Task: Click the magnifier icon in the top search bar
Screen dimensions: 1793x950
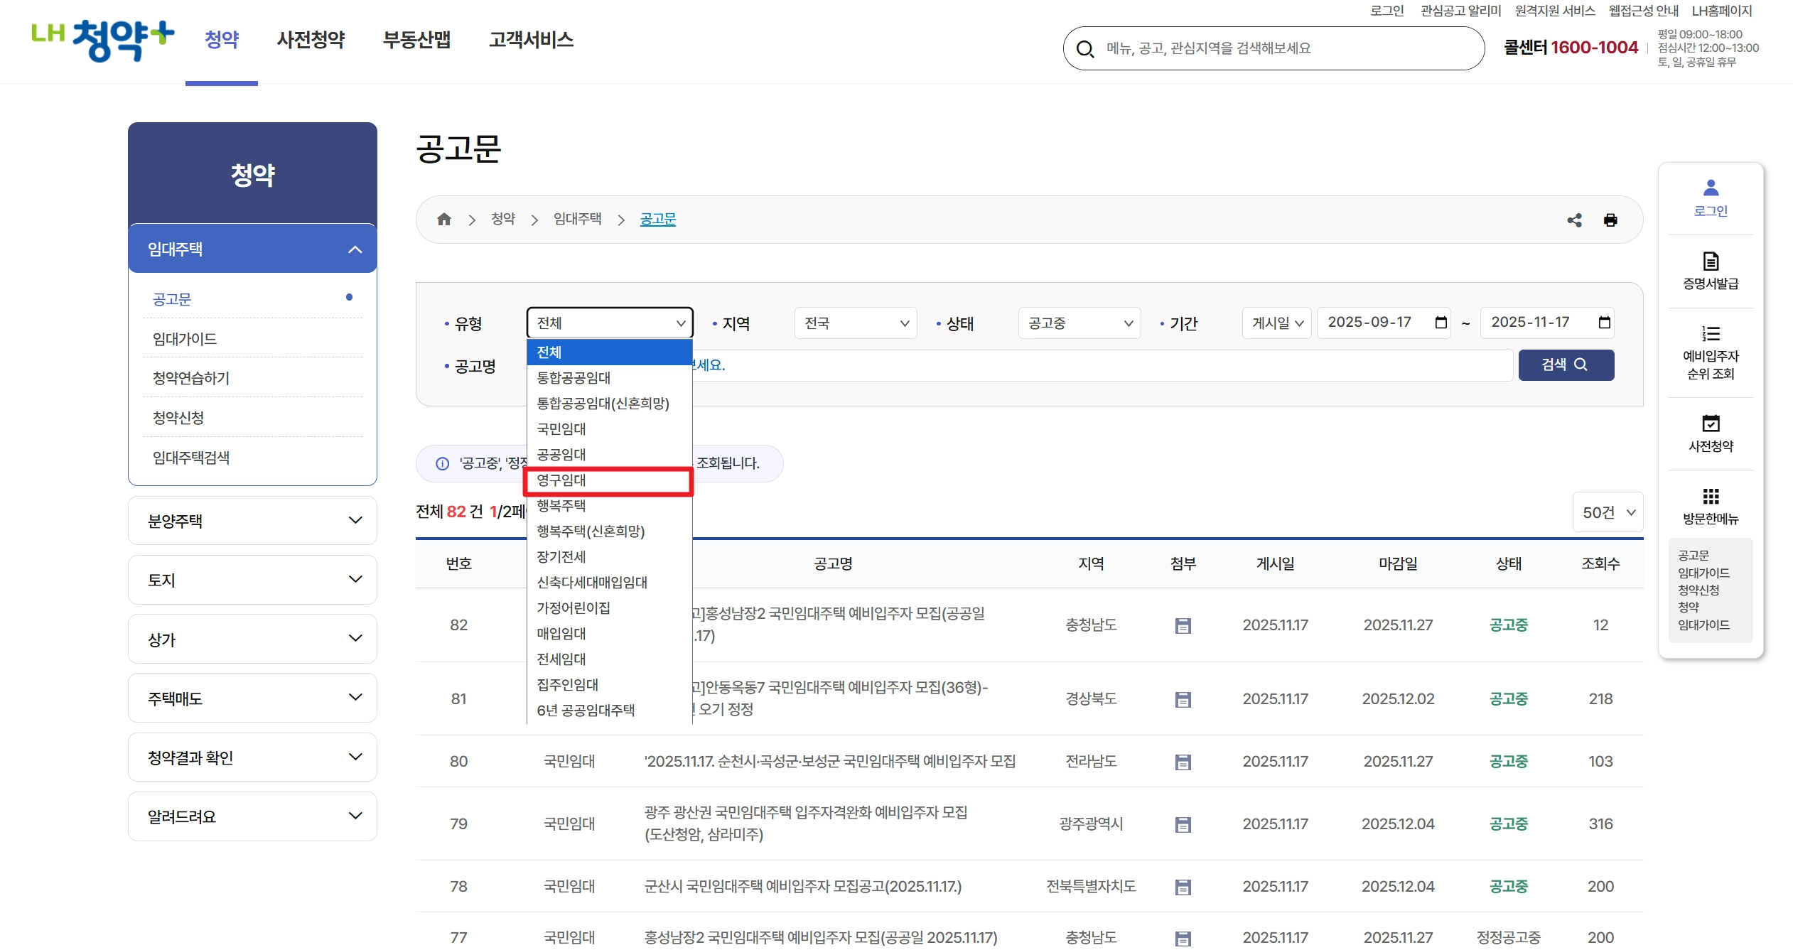Action: click(x=1085, y=48)
